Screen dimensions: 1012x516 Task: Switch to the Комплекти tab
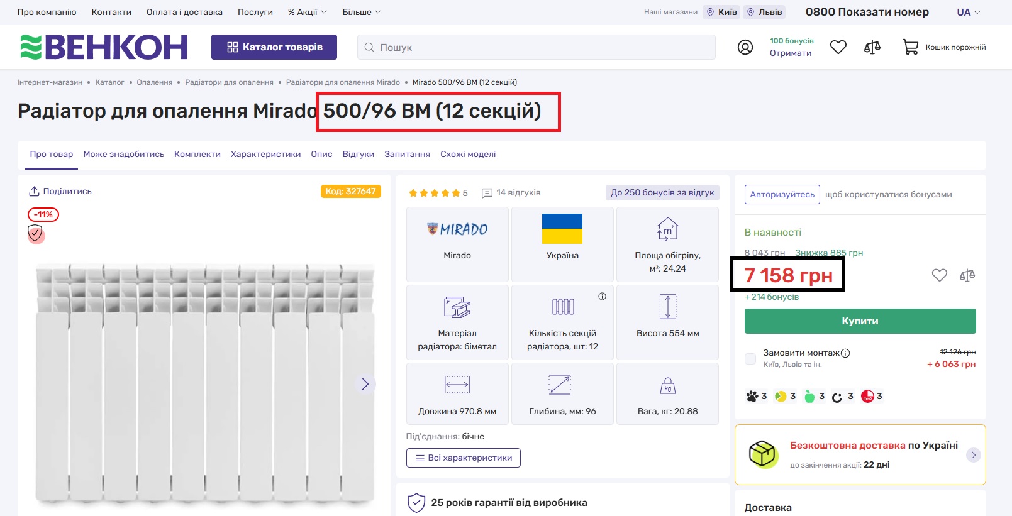coord(197,154)
